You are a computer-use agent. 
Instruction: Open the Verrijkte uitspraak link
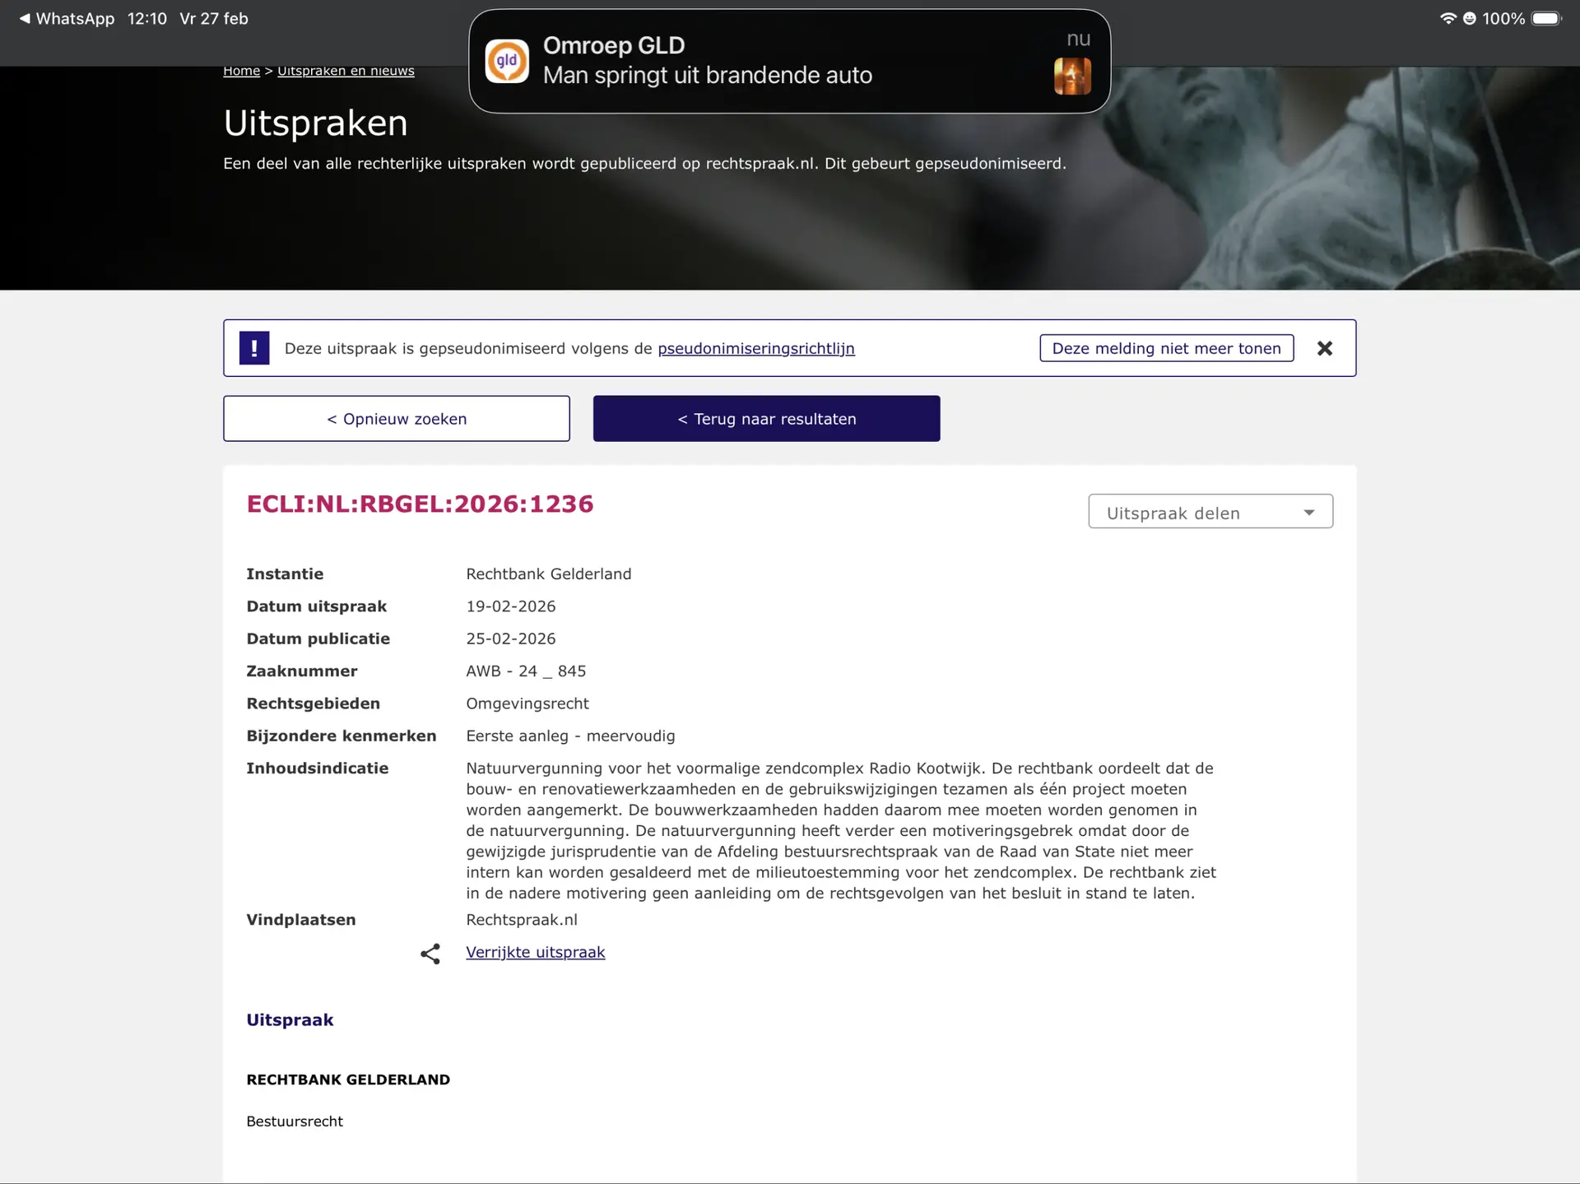point(535,952)
